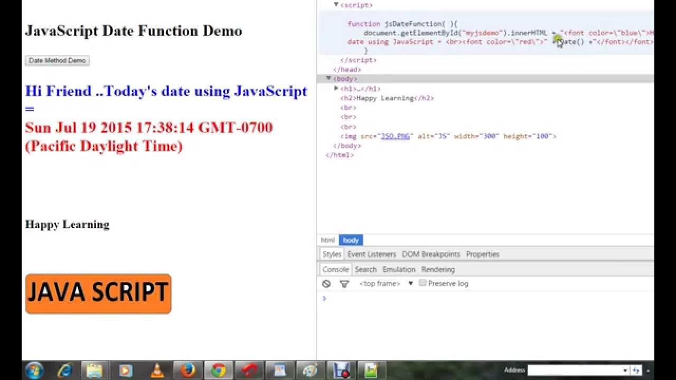This screenshot has width=676, height=380.
Task: Expand the h1 element node
Action: 336,88
